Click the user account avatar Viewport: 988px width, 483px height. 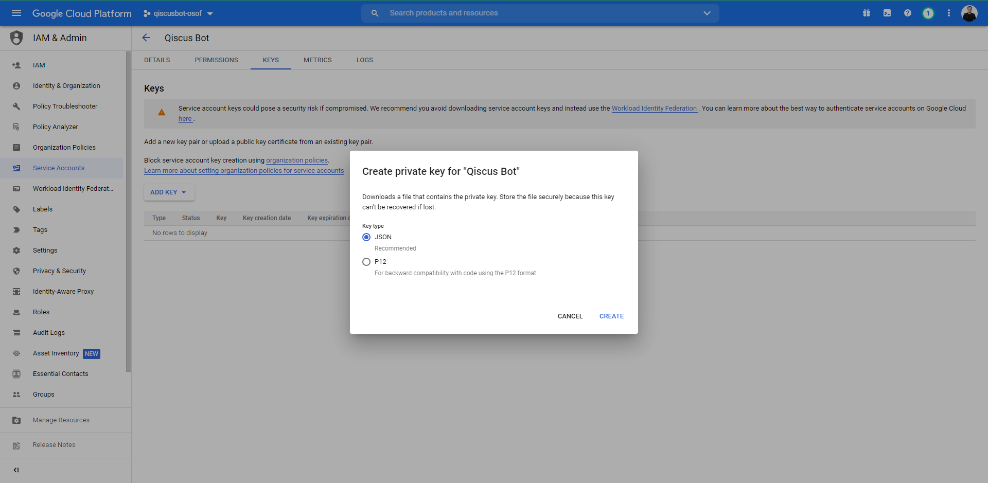pos(969,13)
